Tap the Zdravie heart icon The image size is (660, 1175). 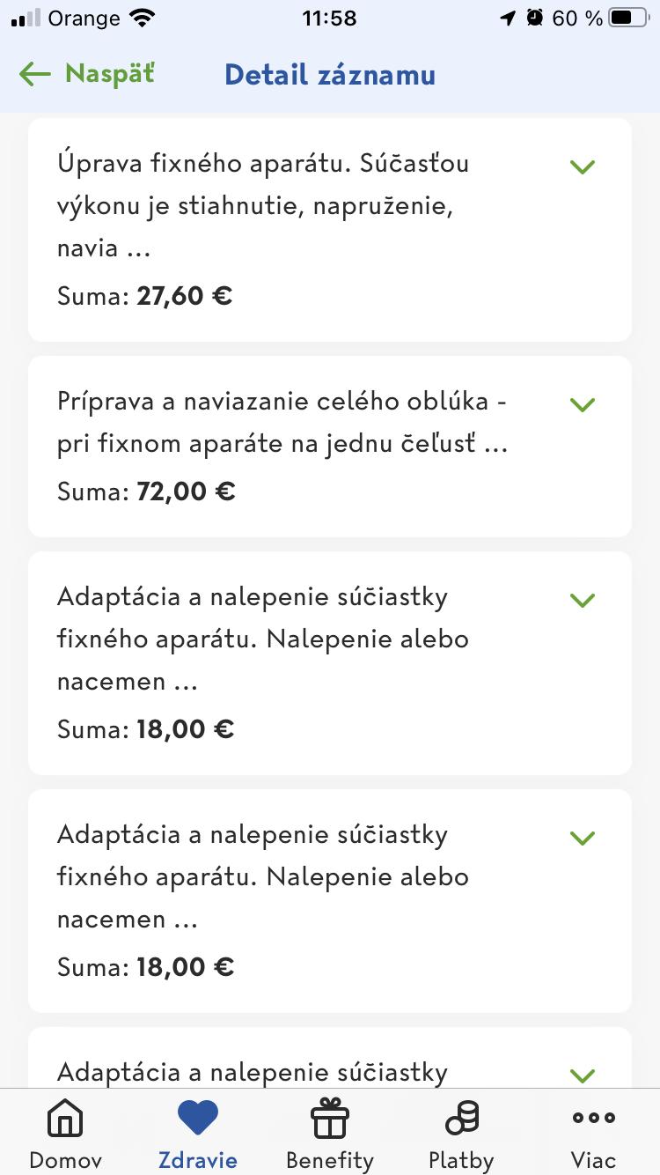pyautogui.click(x=197, y=1119)
